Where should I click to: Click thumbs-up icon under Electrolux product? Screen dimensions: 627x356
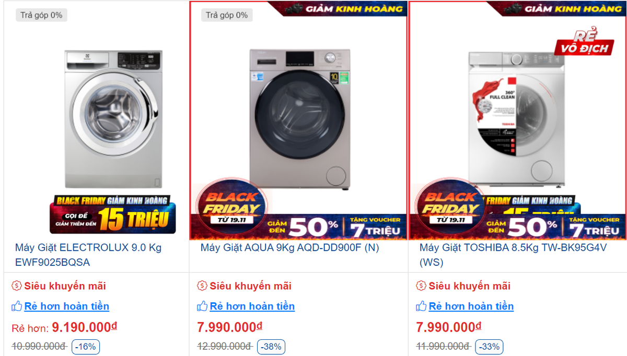tap(17, 306)
